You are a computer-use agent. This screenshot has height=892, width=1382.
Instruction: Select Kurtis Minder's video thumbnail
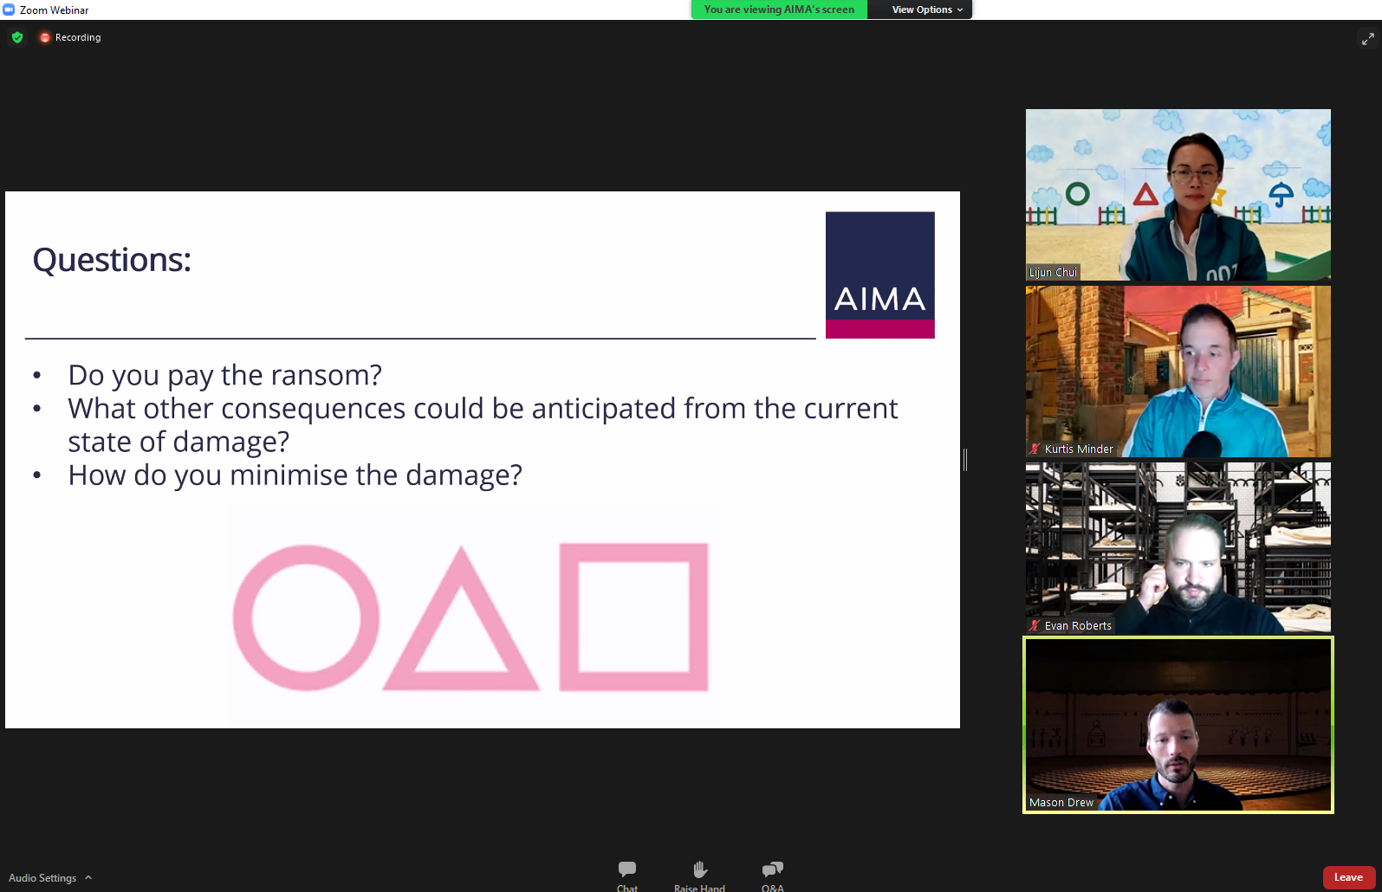1178,371
